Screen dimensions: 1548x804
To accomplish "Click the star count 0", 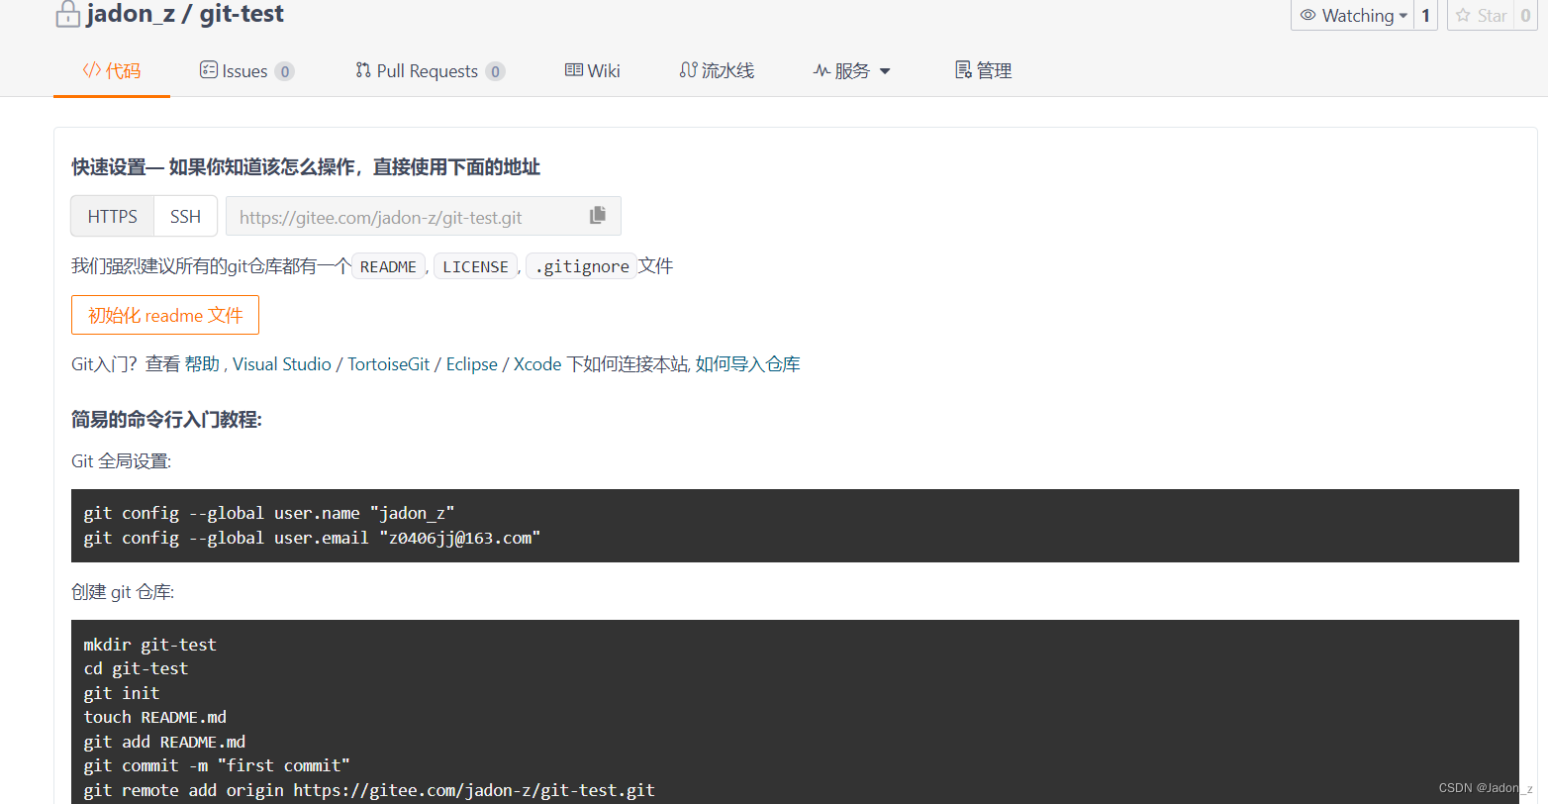I will pyautogui.click(x=1525, y=15).
